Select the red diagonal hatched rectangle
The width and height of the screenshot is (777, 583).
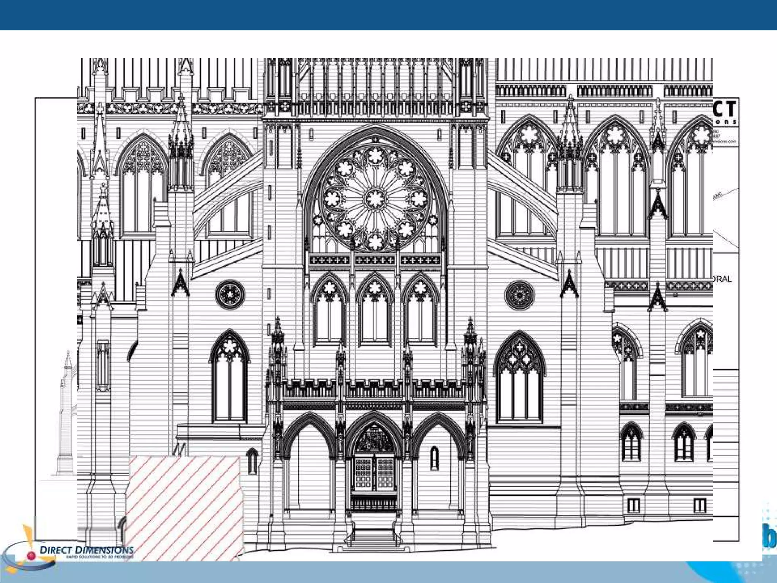tap(185, 508)
